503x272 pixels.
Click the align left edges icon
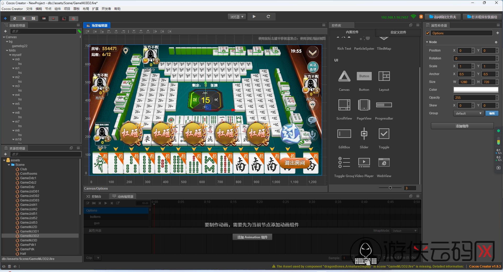click(109, 31)
